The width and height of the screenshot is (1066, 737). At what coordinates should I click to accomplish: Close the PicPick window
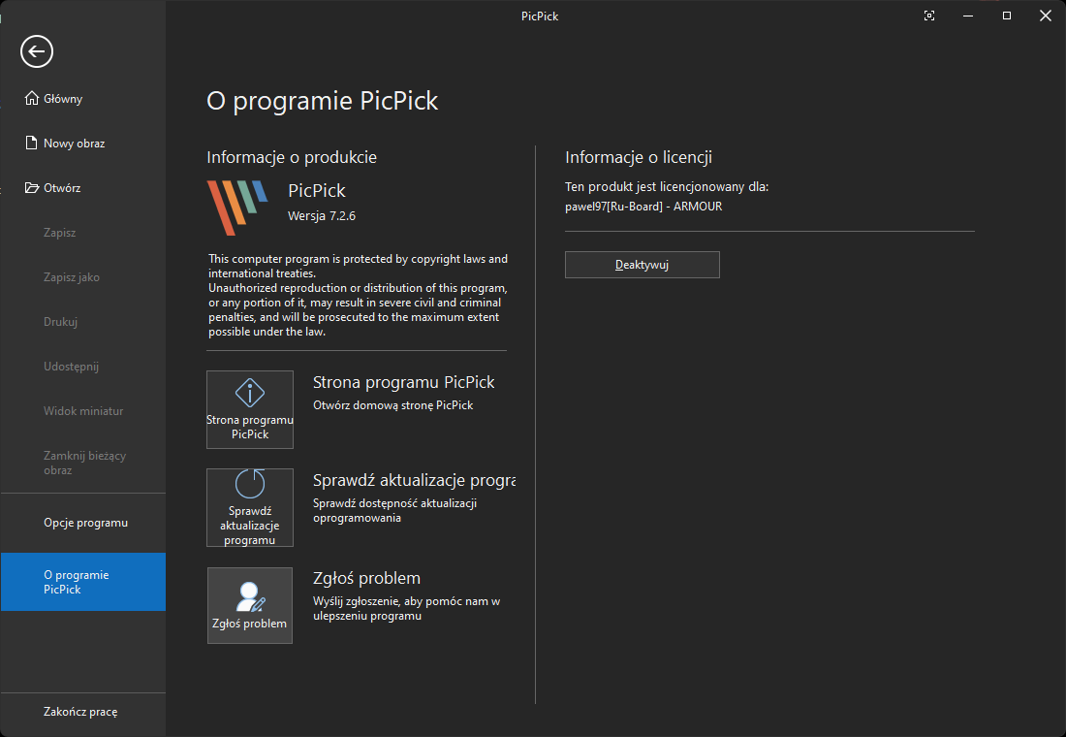[x=1046, y=16]
